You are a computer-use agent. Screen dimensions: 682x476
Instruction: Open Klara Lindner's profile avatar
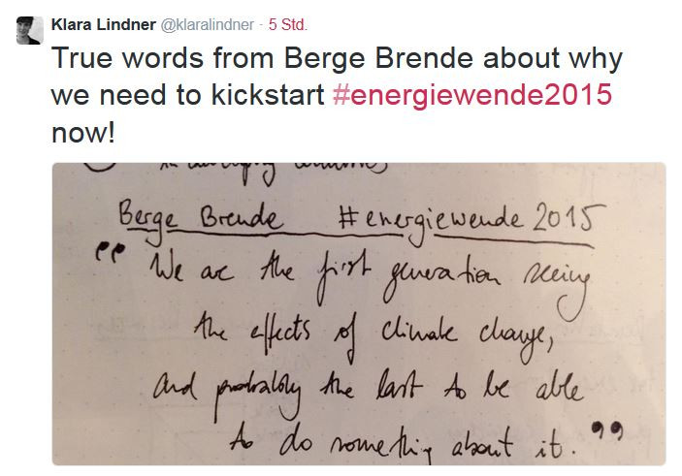pos(29,30)
